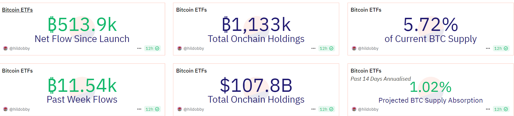Click the 12h badge on the $107.8B holdings card
Image resolution: width=514 pixels, height=116 pixels.
[x=326, y=109]
